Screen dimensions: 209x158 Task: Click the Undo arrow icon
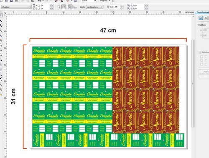point(39,1)
